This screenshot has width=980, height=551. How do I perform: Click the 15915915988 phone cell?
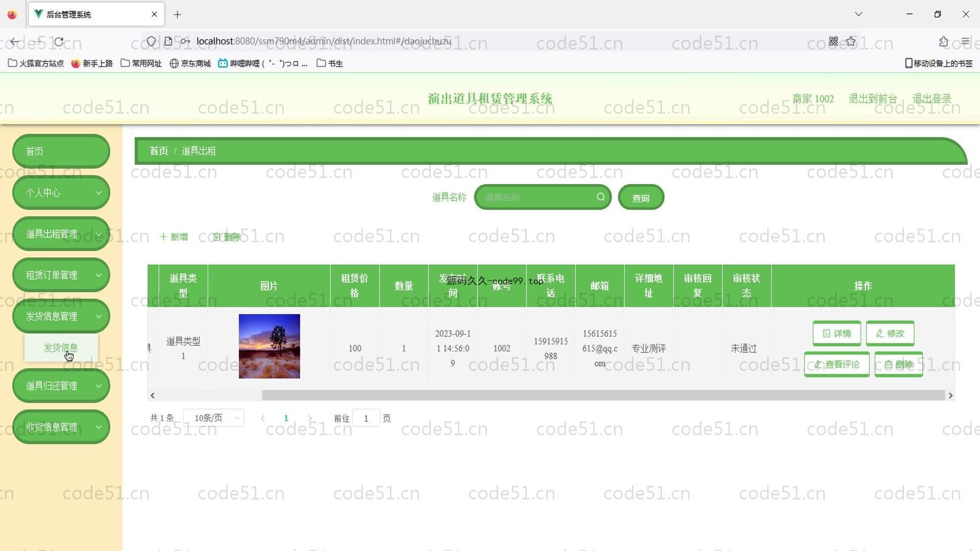[x=551, y=348]
